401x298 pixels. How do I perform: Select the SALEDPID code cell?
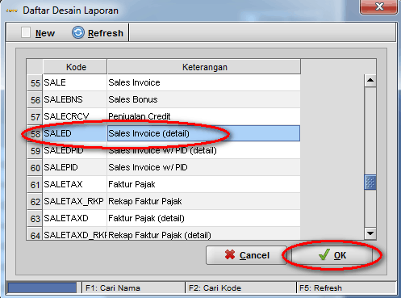pyautogui.click(x=75, y=150)
